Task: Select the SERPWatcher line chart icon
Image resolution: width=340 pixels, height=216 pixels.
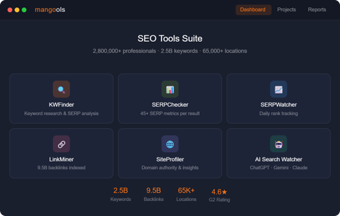Action: pyautogui.click(x=279, y=89)
